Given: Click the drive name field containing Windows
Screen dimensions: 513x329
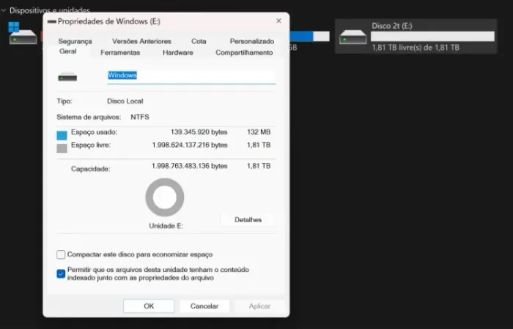Looking at the screenshot, I should tap(191, 77).
